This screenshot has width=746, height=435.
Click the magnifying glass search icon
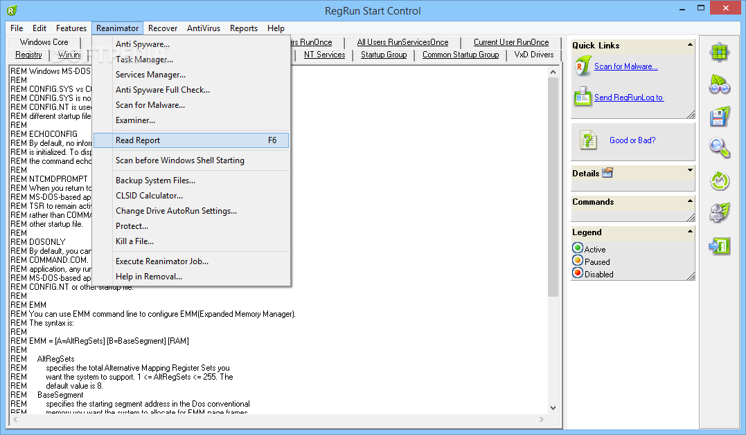[x=720, y=148]
